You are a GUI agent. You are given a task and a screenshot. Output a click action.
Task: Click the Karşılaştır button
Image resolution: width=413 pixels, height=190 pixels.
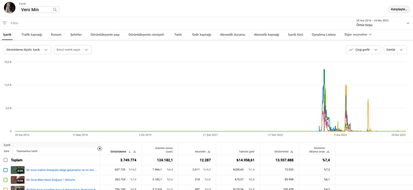coord(399,9)
